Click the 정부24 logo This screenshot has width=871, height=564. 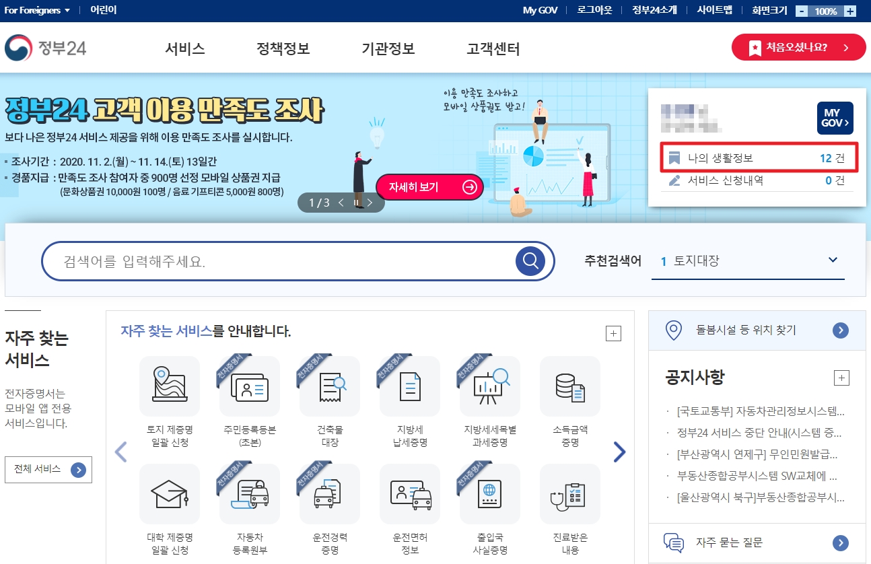pos(46,48)
